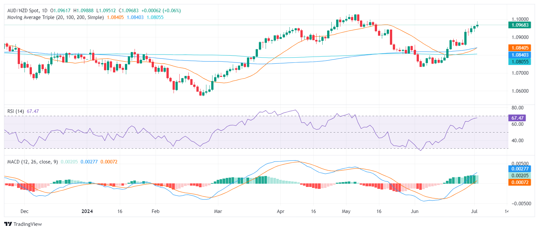Click the green 1.09683 current price tag
Image resolution: width=539 pixels, height=231 pixels.
(520, 25)
